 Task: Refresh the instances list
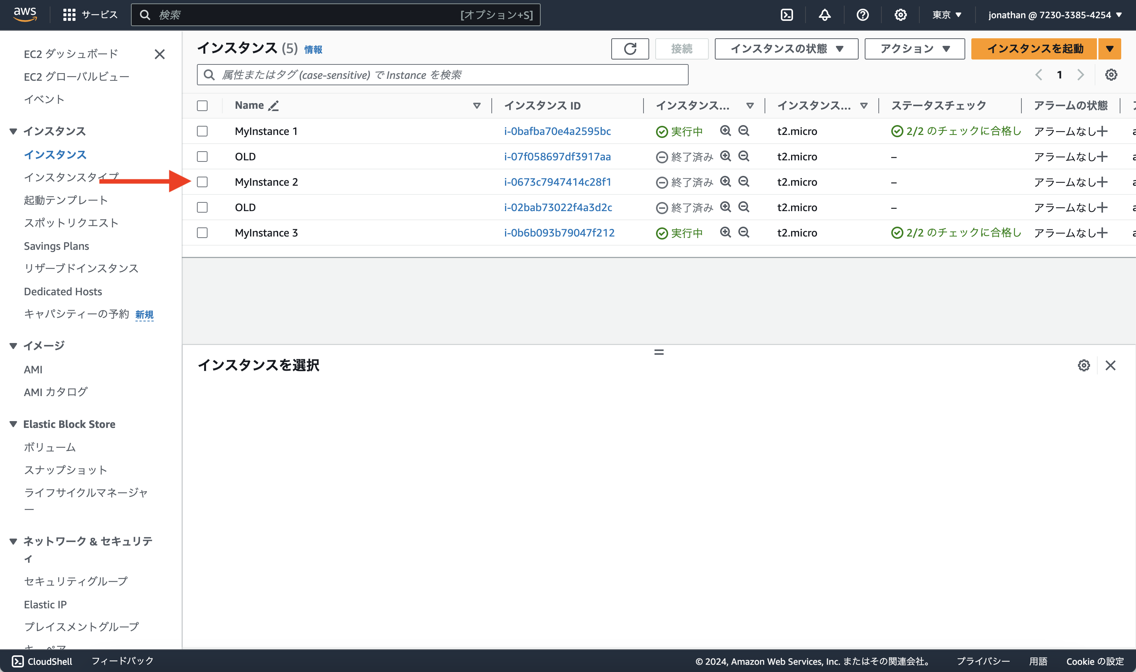tap(629, 49)
